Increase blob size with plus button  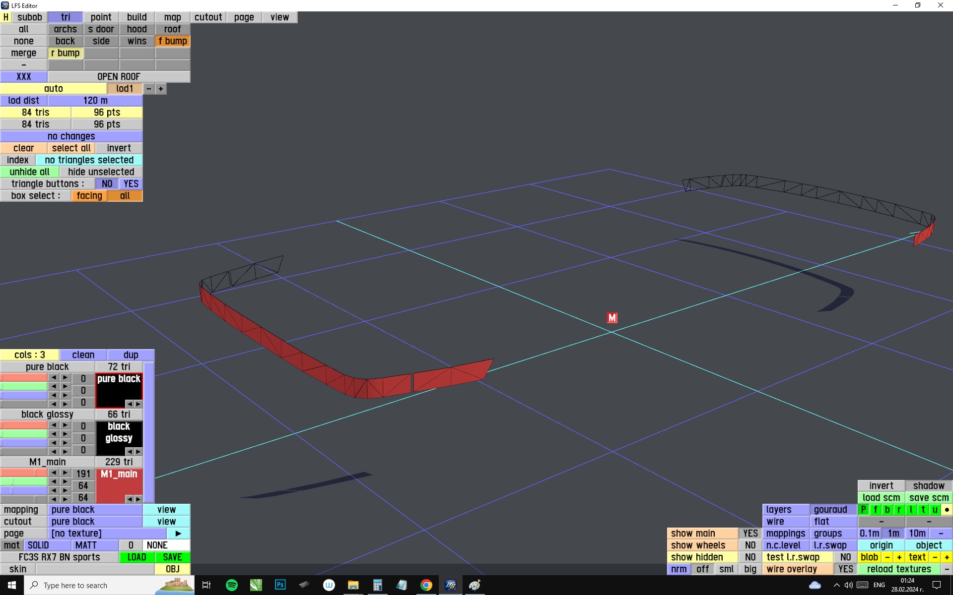[x=899, y=557]
